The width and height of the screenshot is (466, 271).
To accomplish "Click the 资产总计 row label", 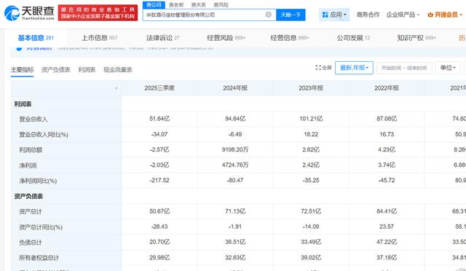I will coord(31,212).
